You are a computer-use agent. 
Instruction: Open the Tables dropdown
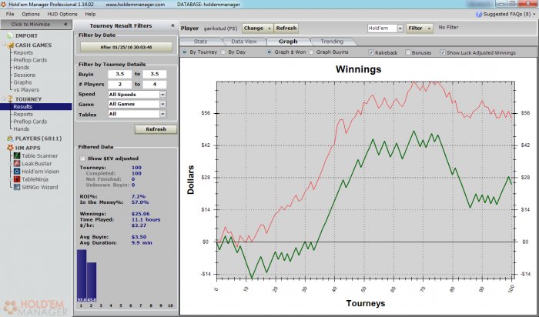(163, 114)
